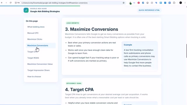This screenshot has height=105, width=187.
Task: Click the Google Ads Bidding Strategies title
Action: pos(45,11)
